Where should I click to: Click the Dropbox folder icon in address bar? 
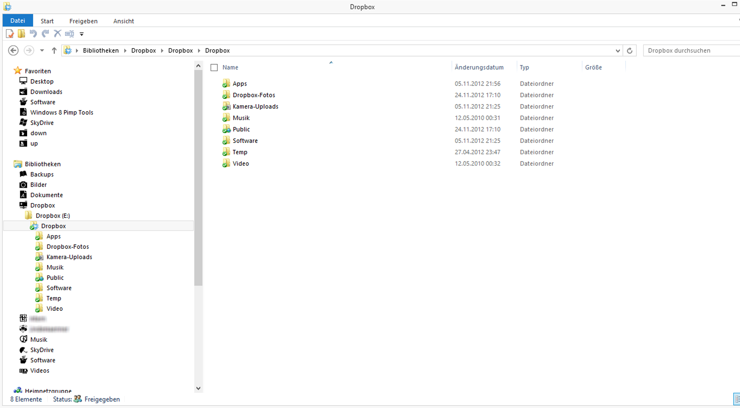pyautogui.click(x=68, y=51)
